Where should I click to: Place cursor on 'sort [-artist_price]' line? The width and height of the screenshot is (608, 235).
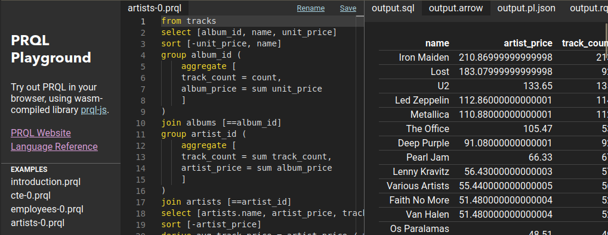point(211,224)
